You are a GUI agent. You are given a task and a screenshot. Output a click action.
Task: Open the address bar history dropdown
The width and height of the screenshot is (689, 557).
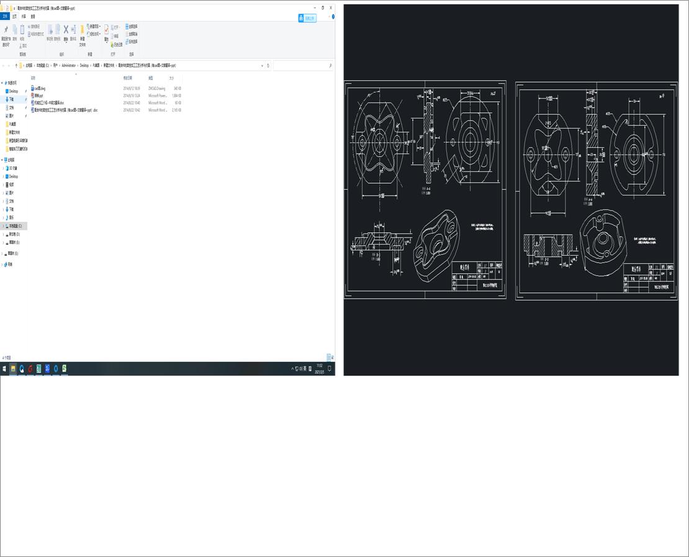click(262, 65)
